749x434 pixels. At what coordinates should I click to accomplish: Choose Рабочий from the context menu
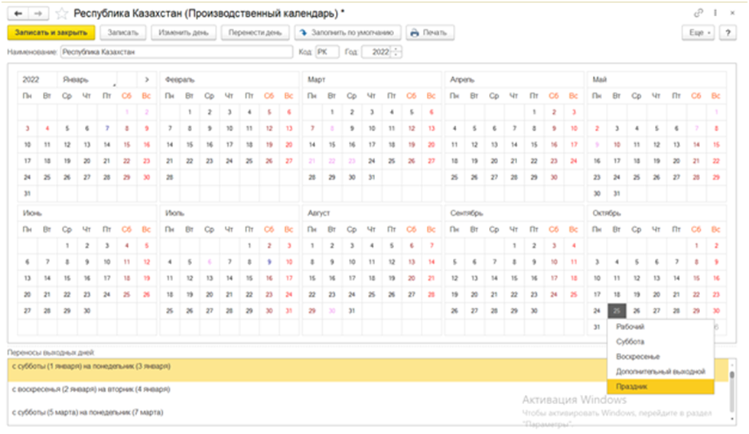tap(630, 327)
